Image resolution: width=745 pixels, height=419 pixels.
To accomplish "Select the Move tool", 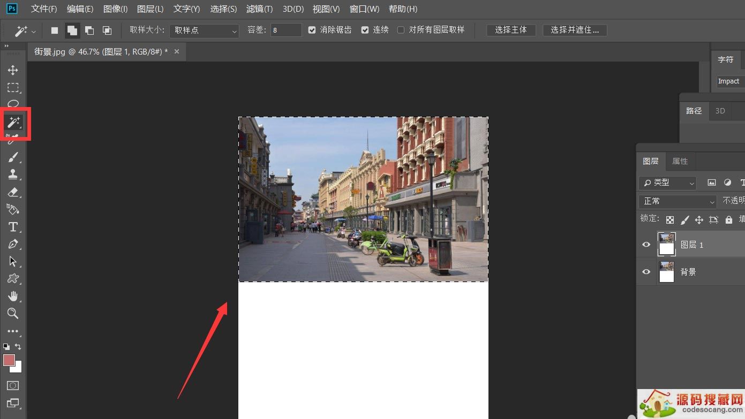I will [13, 70].
